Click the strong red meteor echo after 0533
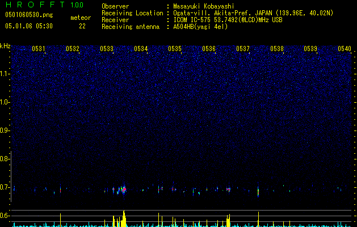Image resolution: width=357 pixels, height=227 pixels. point(124,189)
